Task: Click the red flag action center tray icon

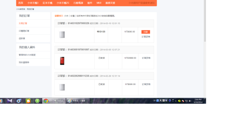Action: tap(183, 101)
